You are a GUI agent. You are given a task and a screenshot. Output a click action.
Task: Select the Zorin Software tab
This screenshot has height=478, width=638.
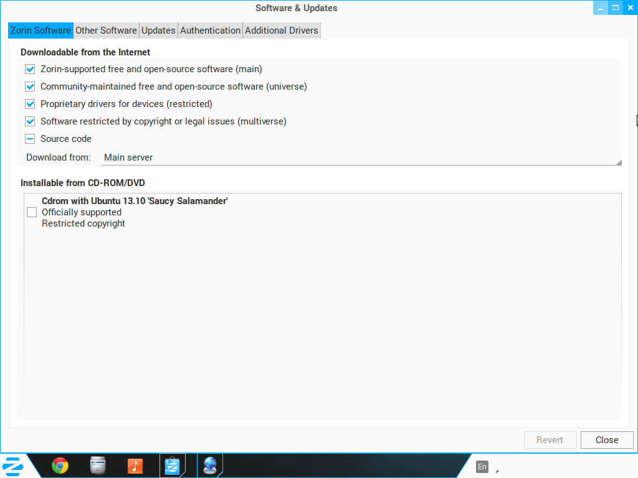click(x=40, y=30)
